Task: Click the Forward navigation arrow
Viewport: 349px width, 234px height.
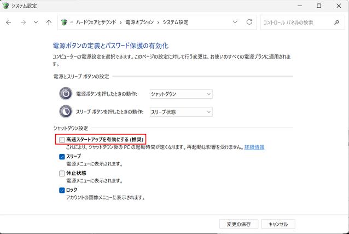Action: pos(22,22)
